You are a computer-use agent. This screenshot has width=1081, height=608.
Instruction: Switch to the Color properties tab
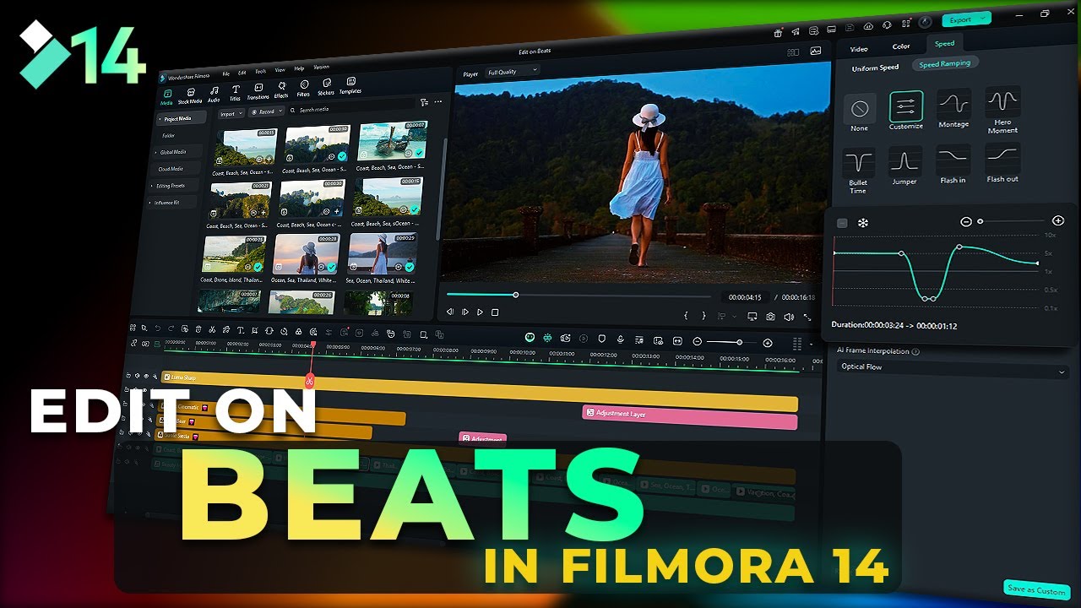tap(901, 46)
